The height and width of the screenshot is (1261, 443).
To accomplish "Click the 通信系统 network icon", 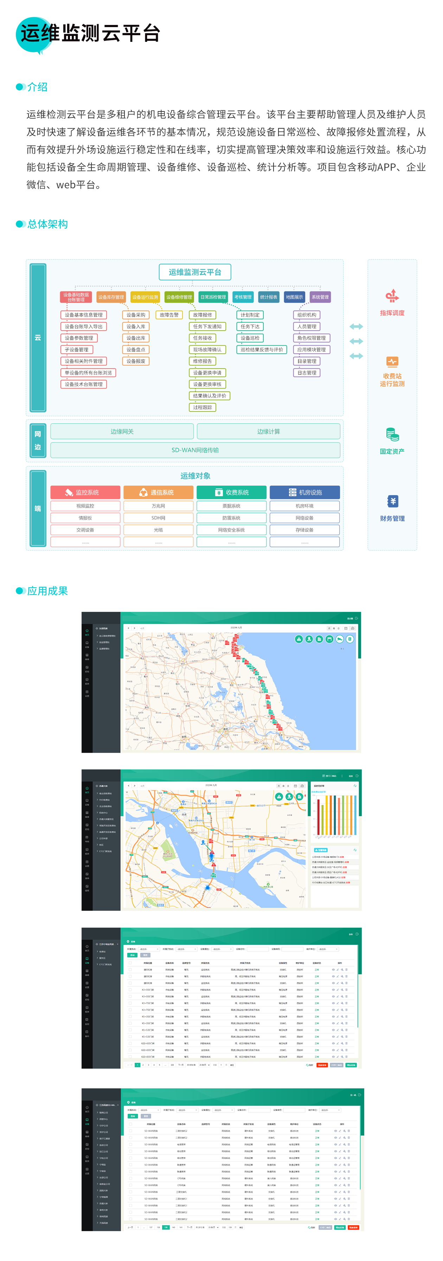I will point(143,492).
